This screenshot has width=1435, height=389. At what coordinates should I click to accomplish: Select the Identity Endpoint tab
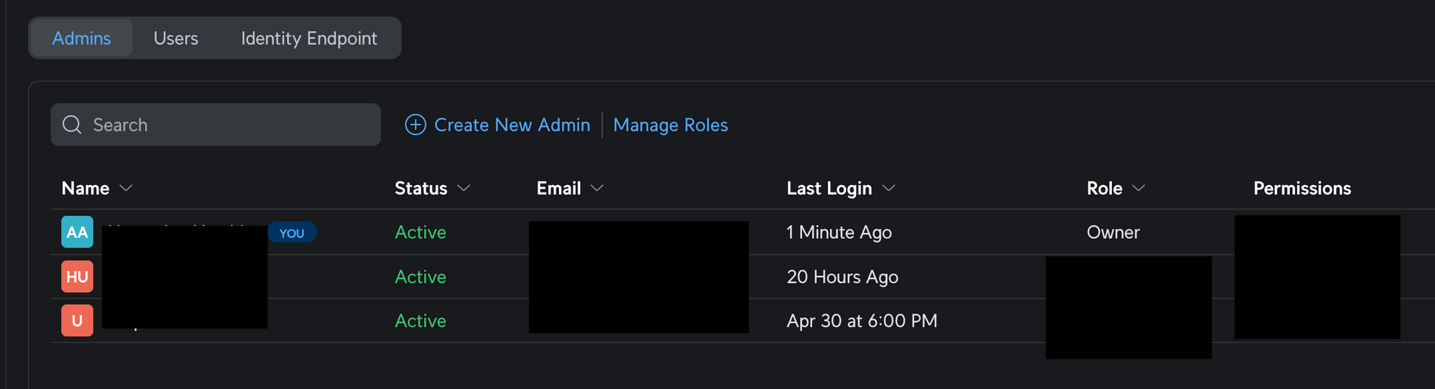(x=309, y=38)
